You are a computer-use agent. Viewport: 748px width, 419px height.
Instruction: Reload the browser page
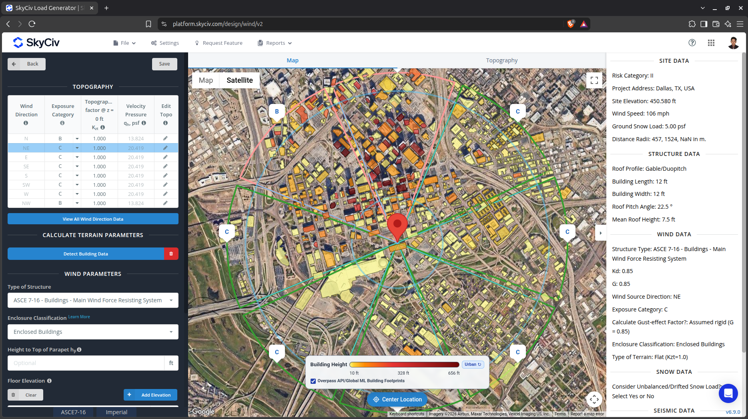point(32,24)
